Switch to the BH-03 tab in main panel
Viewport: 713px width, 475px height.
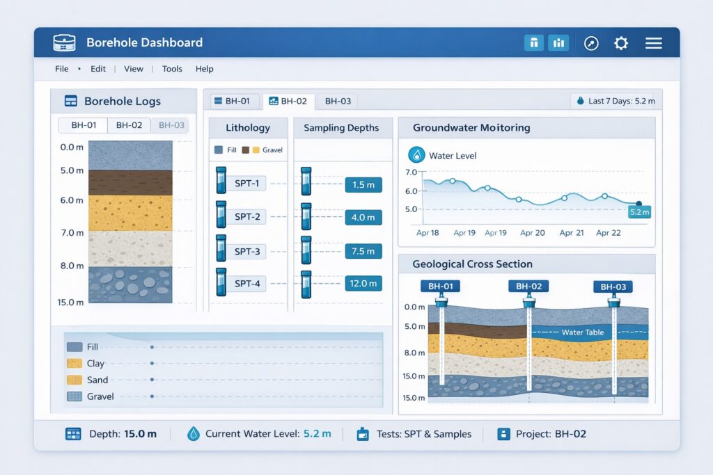338,101
